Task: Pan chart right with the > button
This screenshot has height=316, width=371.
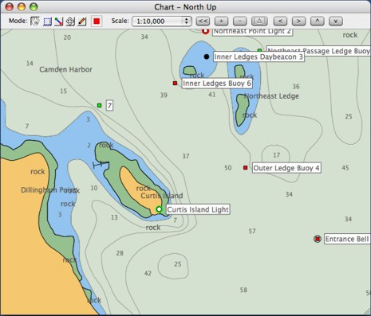Action: pos(298,21)
